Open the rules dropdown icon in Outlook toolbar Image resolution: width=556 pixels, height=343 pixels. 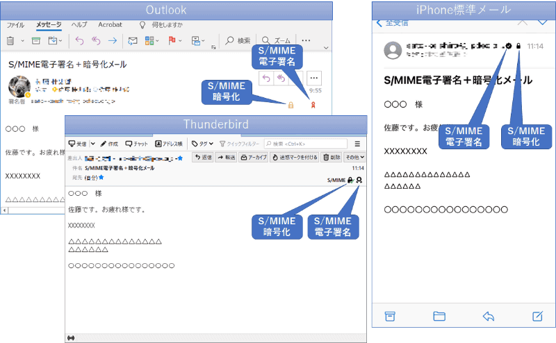198,41
